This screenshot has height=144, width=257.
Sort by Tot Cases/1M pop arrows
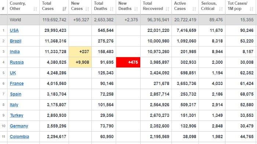tap(251, 9)
